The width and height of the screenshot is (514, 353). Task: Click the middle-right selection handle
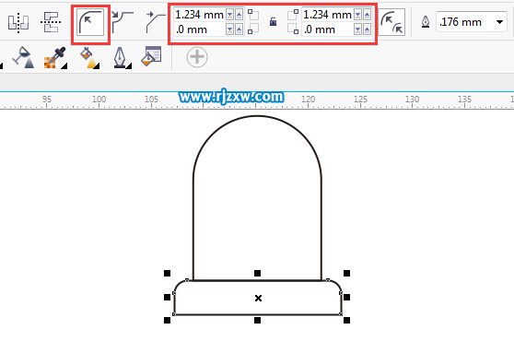pos(347,297)
